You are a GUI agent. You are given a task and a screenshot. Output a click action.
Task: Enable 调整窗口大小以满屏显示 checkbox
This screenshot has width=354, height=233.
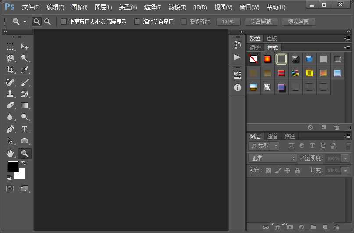(x=64, y=22)
